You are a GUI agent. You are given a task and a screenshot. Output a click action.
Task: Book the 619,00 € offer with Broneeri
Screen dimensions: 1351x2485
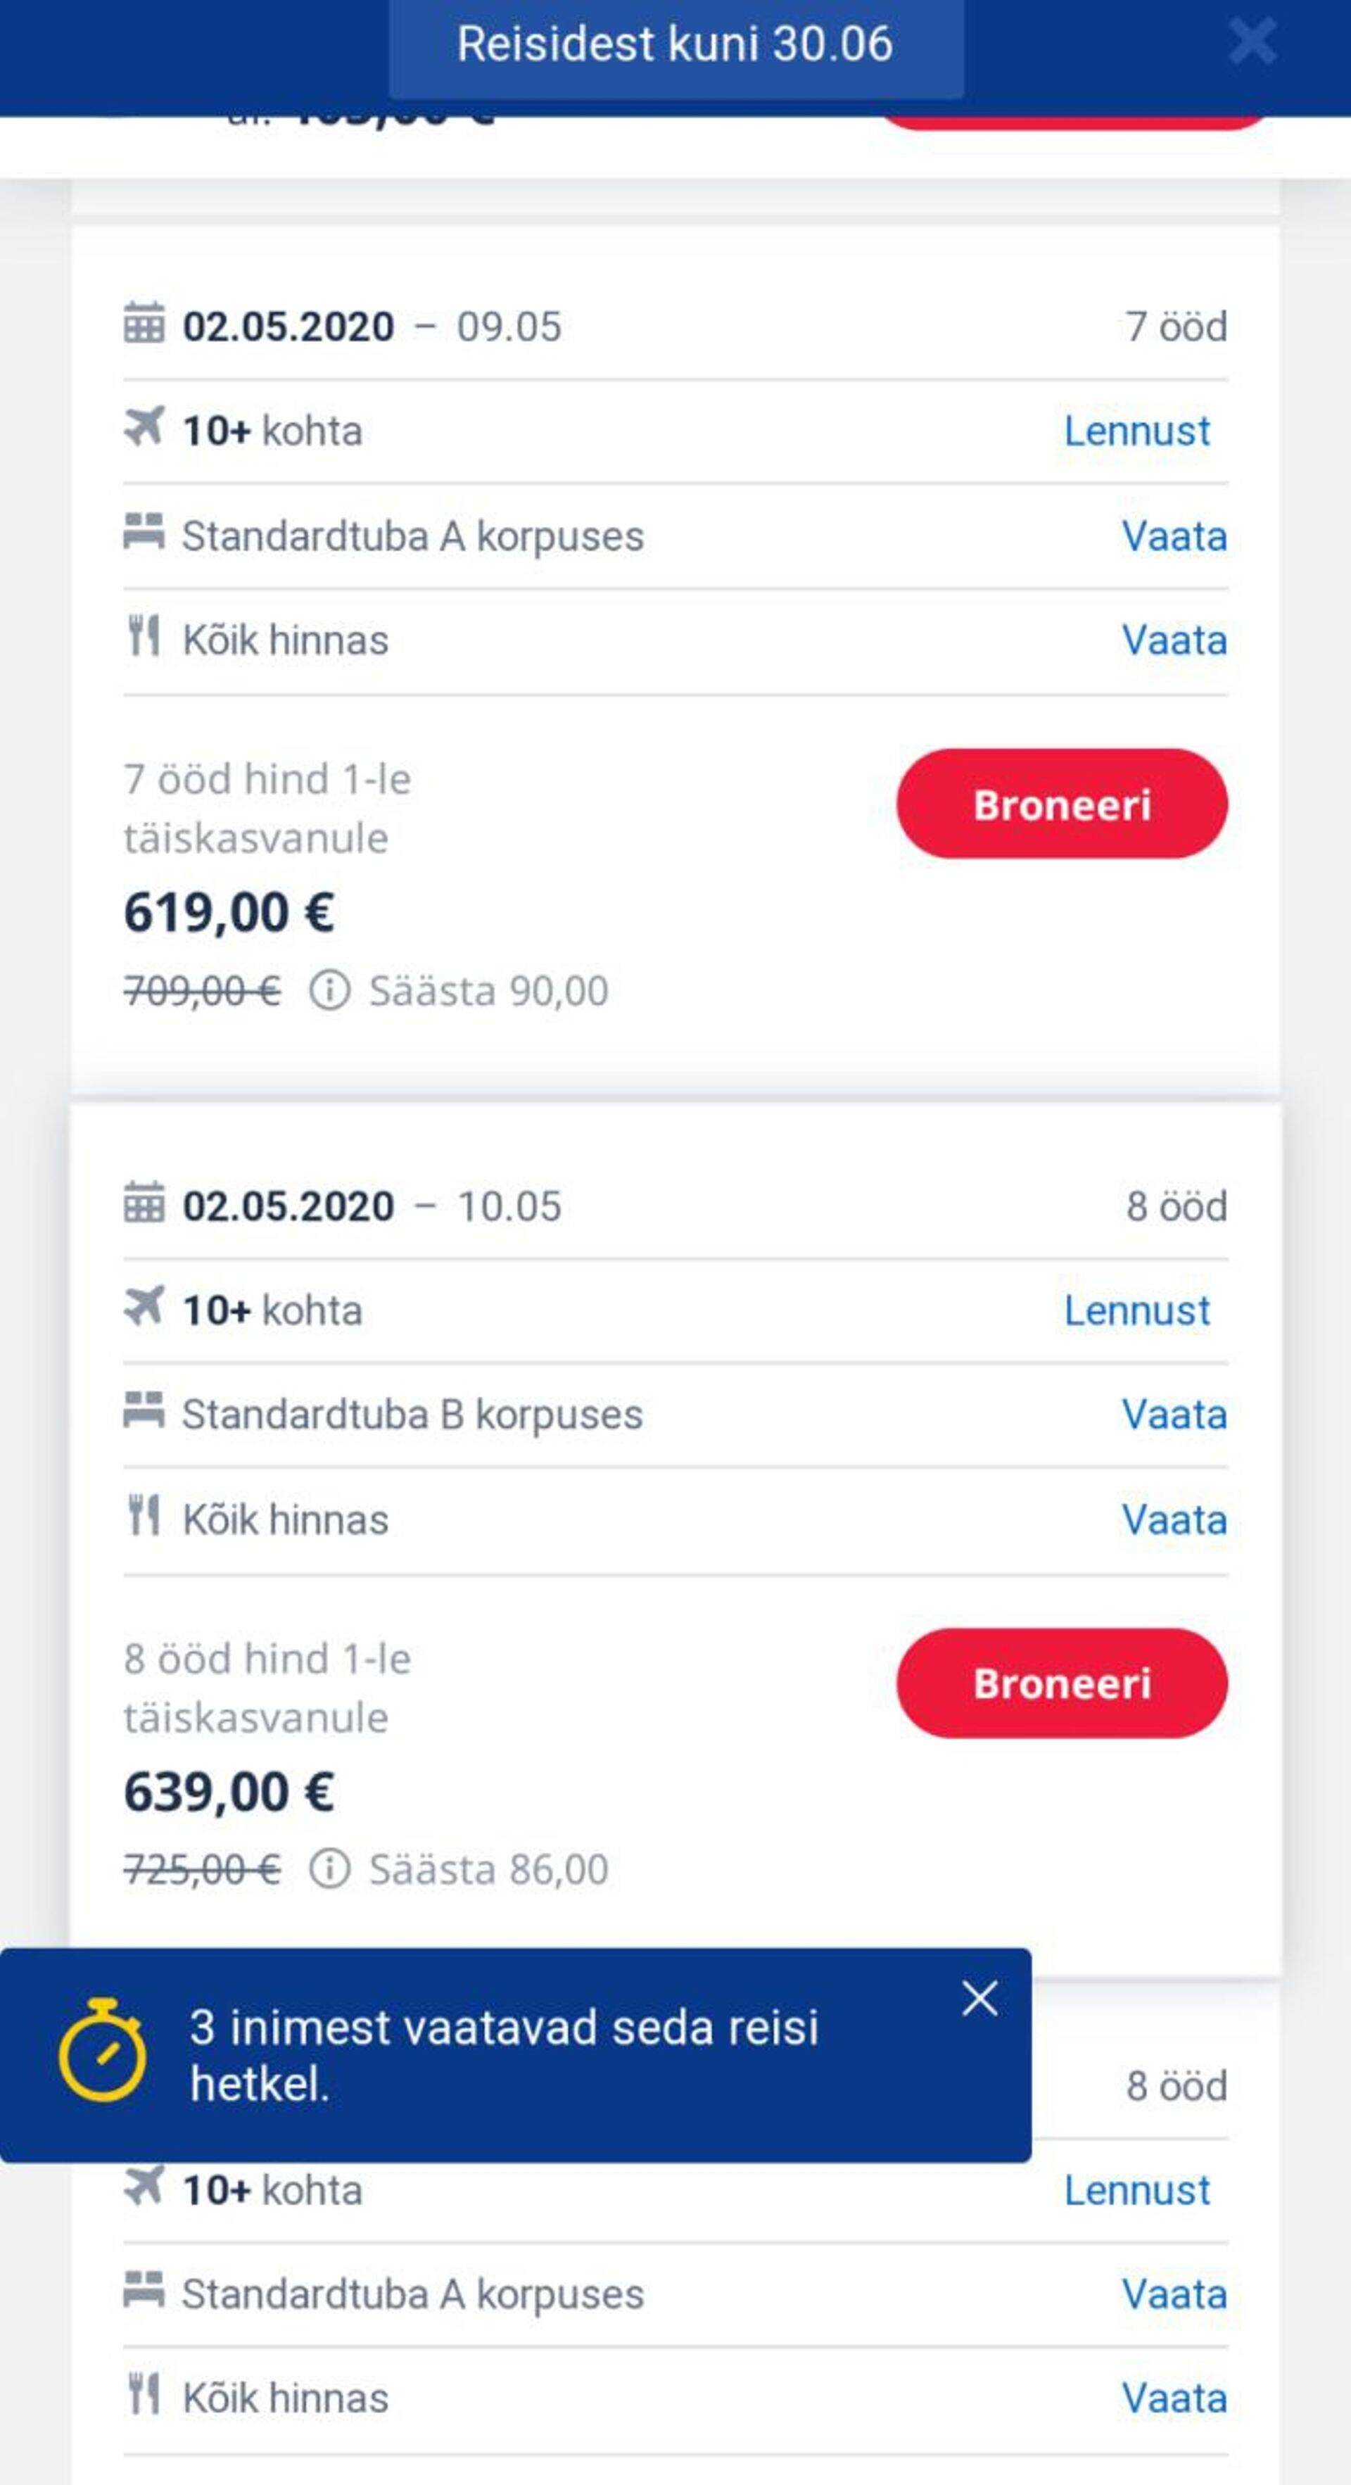[x=1062, y=804]
